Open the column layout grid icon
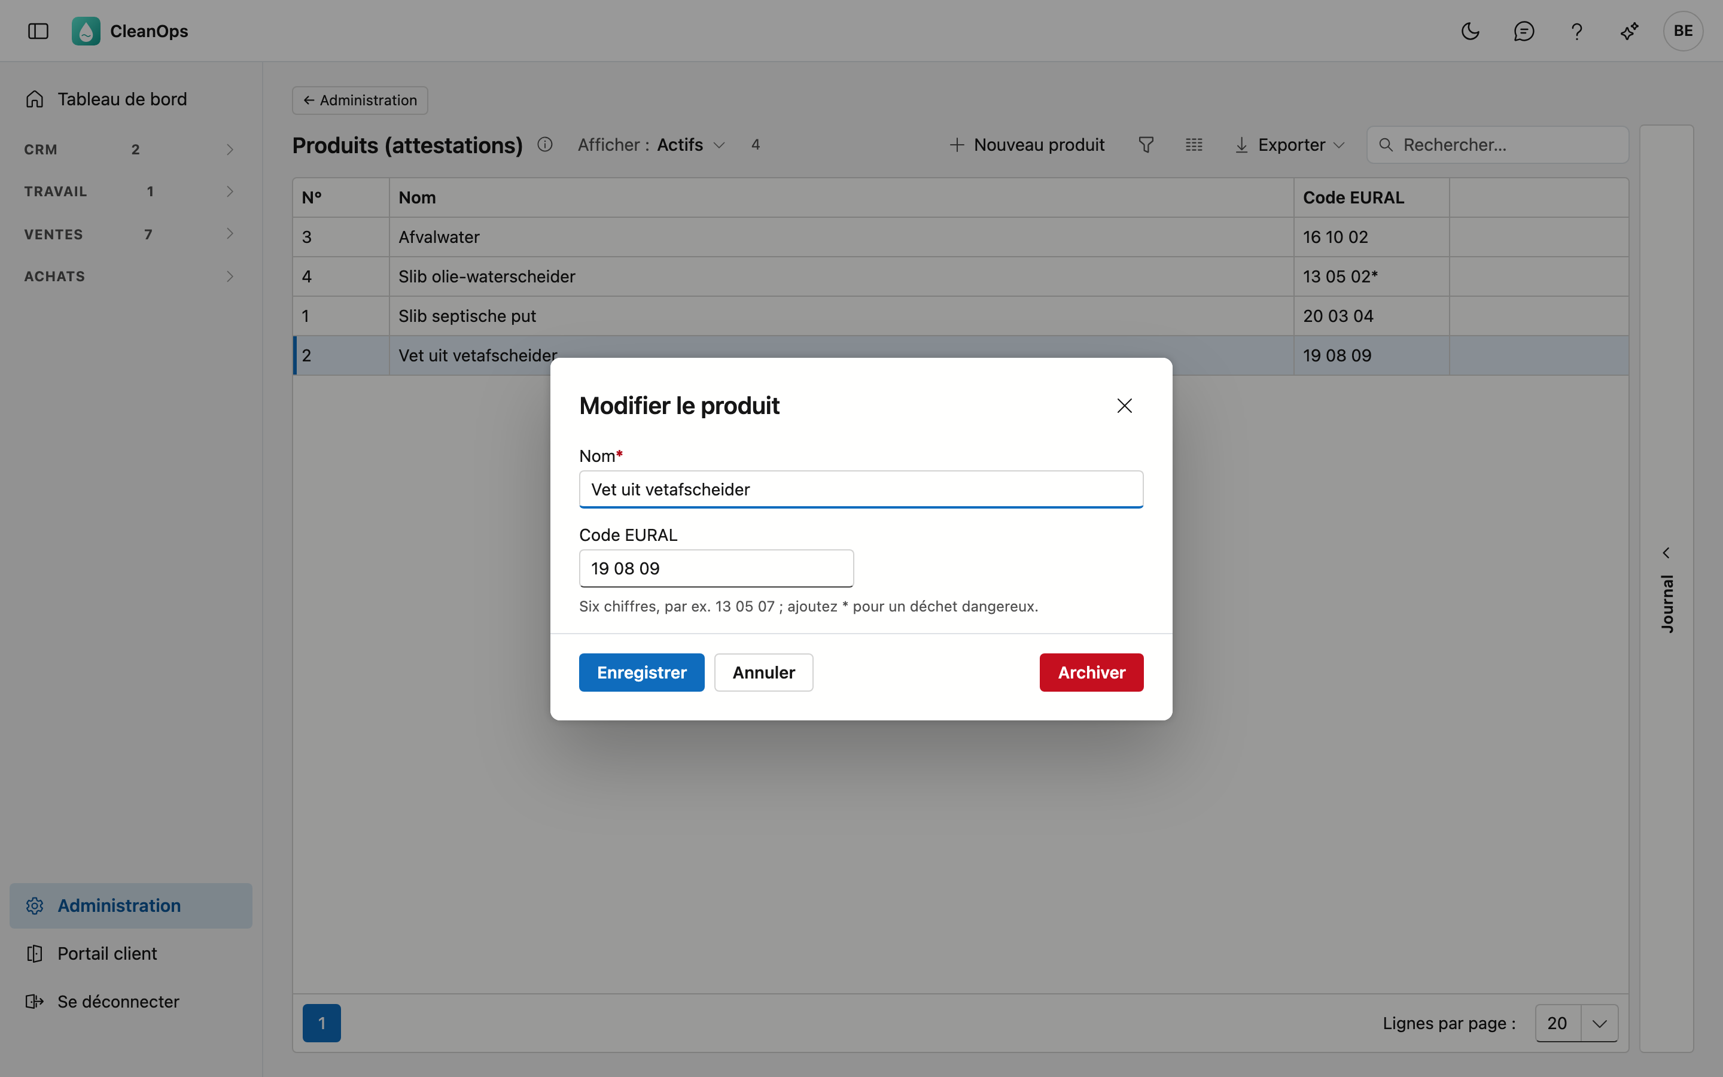This screenshot has height=1077, width=1723. pyautogui.click(x=1194, y=145)
